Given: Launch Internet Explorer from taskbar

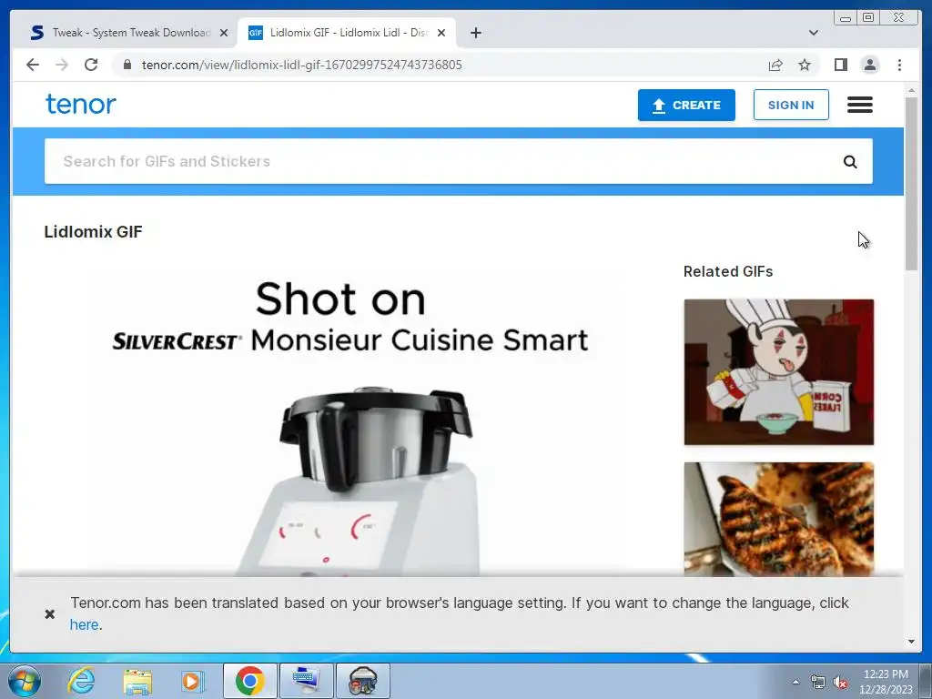Looking at the screenshot, I should 81,681.
